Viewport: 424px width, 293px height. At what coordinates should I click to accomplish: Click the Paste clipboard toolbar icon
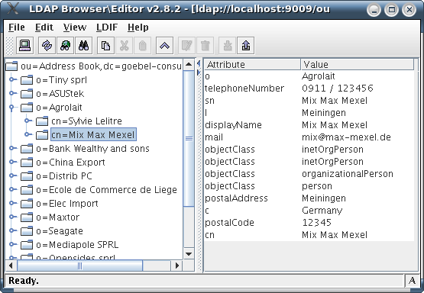pos(142,45)
